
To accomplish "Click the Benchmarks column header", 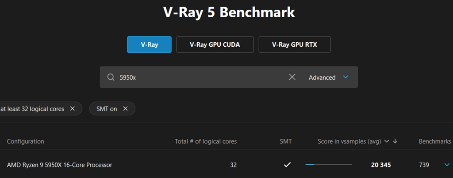I will pyautogui.click(x=434, y=141).
